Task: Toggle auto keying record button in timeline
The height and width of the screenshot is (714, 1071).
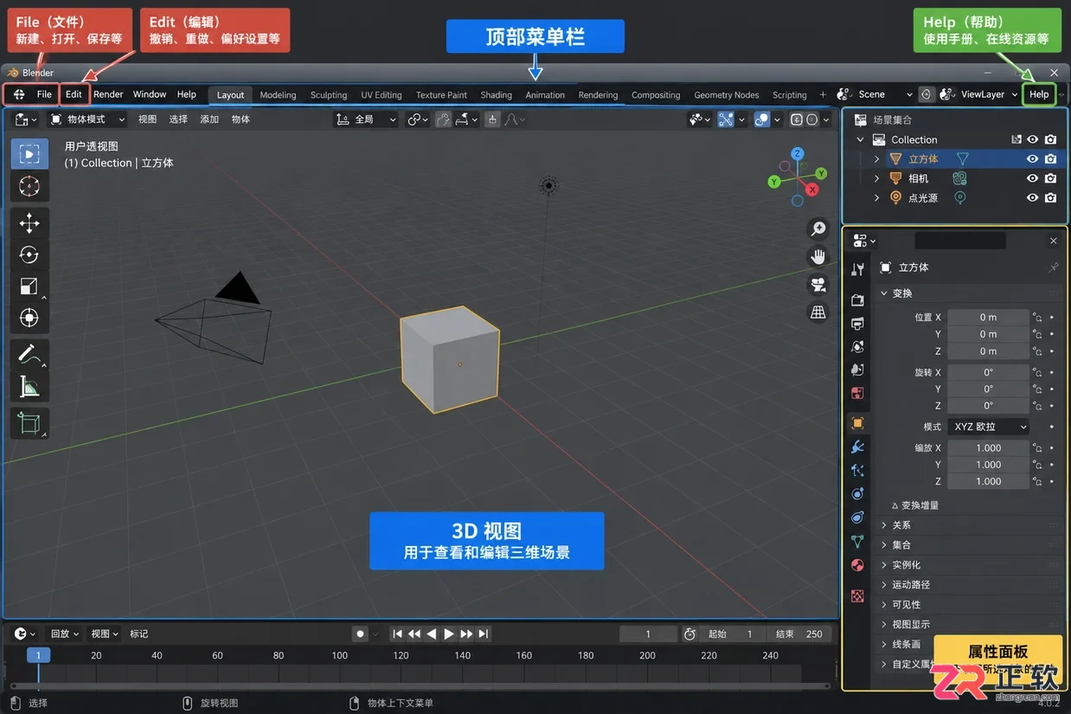Action: [x=361, y=634]
